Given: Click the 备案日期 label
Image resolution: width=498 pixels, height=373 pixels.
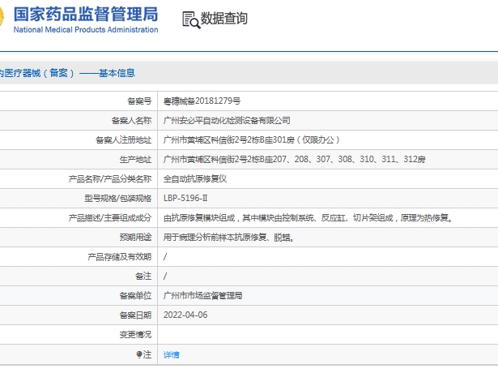Looking at the screenshot, I should pos(135,315).
